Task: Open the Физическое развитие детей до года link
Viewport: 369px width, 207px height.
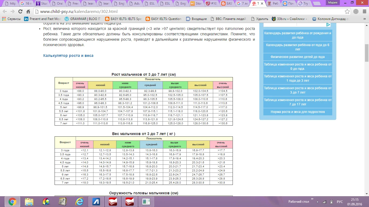Action: pos(298,57)
